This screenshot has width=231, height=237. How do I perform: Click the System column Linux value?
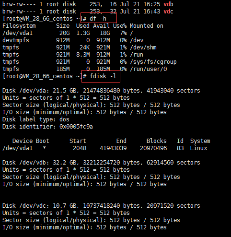198,148
